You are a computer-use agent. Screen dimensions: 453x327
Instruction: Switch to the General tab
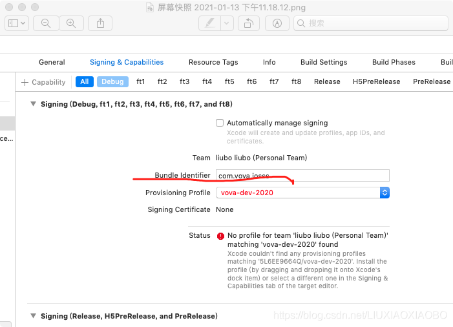(52, 62)
